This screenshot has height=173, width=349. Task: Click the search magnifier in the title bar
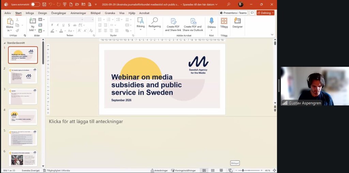(x=229, y=4)
